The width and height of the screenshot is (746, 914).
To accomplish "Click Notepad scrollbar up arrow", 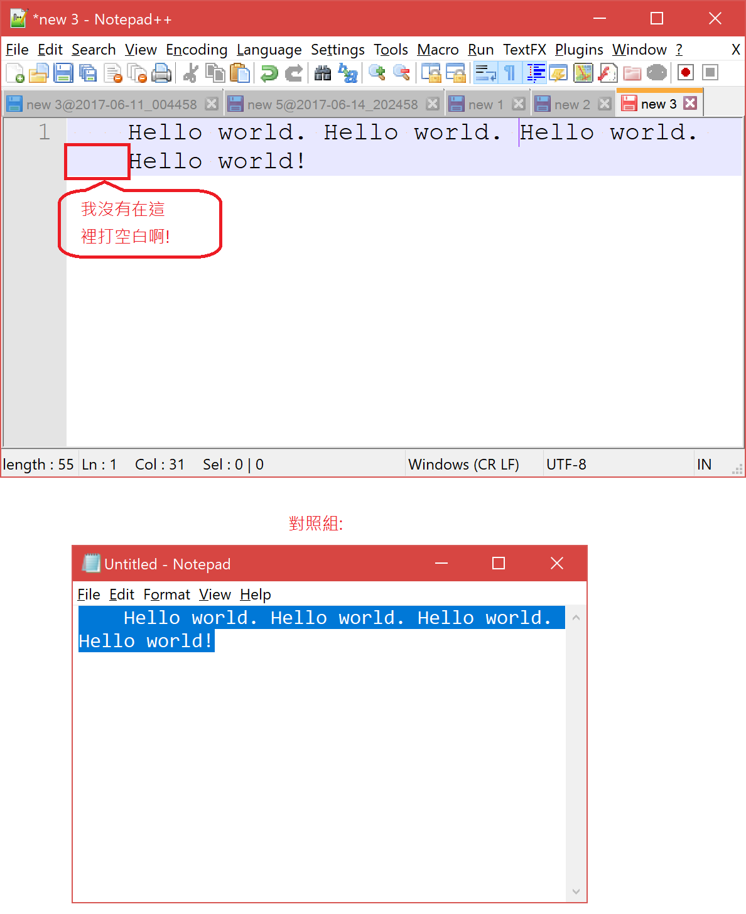I will pyautogui.click(x=576, y=618).
